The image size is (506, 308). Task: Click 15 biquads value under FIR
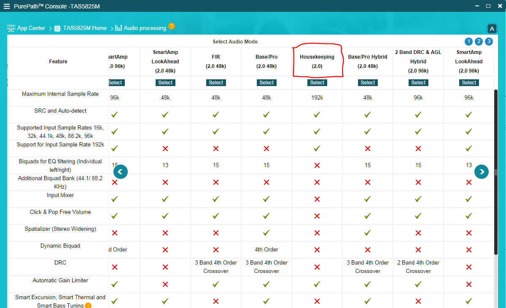[x=216, y=165]
